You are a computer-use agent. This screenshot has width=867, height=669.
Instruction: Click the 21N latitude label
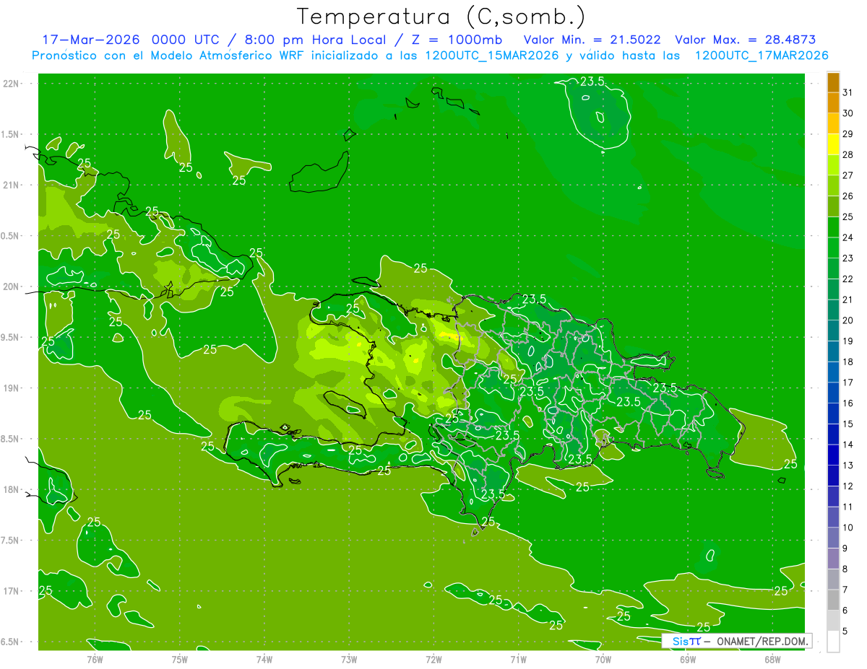point(10,185)
